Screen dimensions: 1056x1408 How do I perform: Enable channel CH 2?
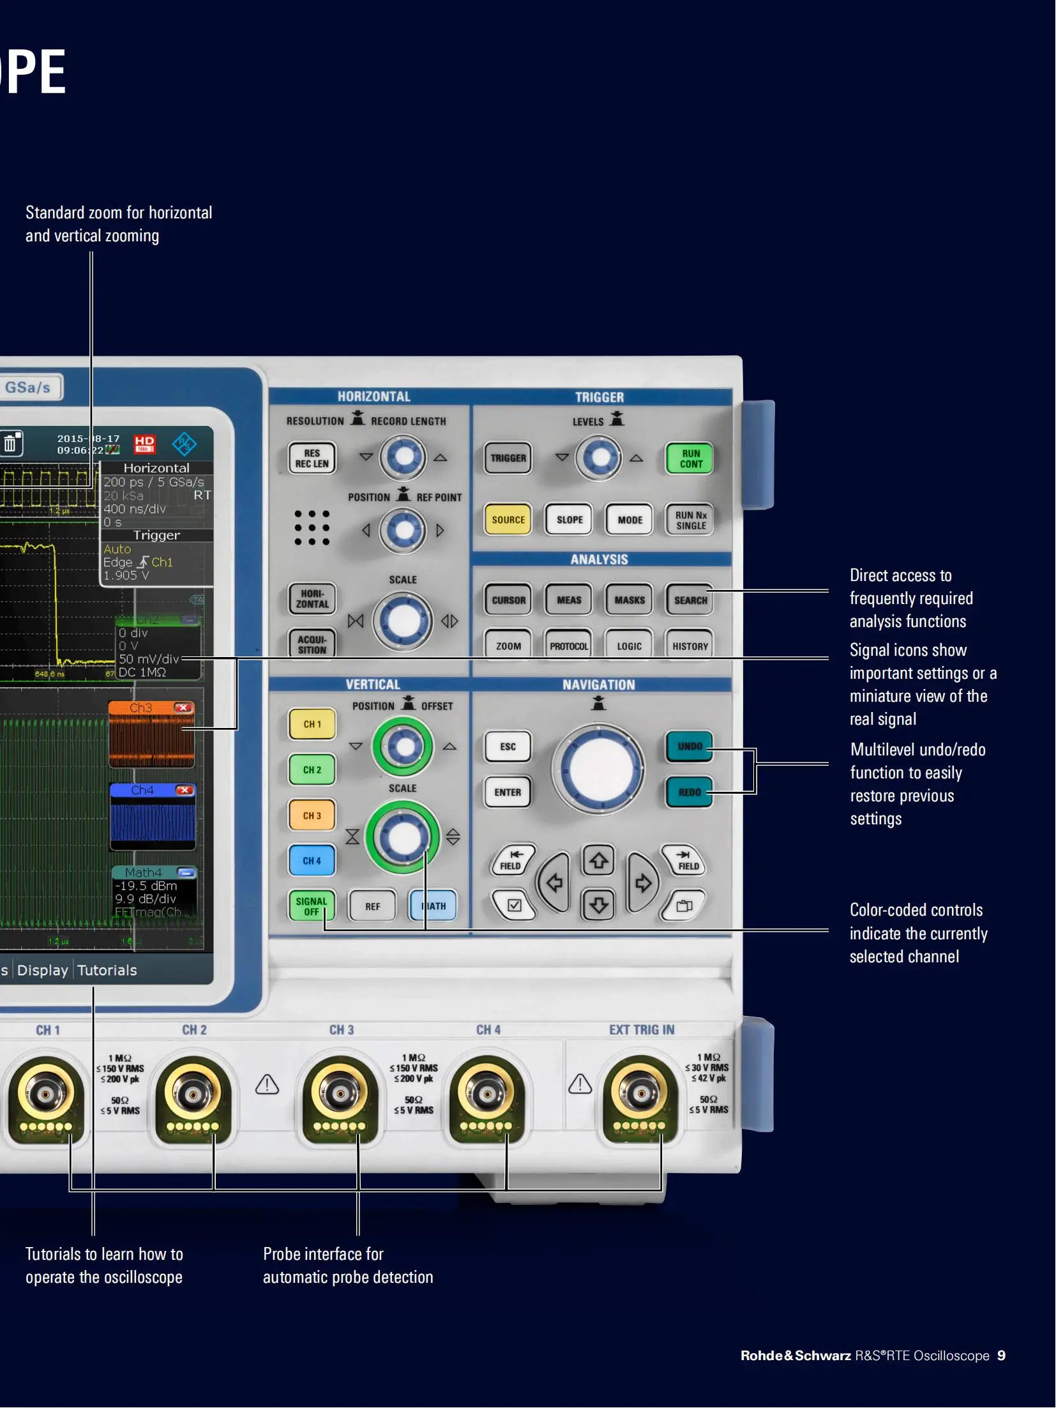click(311, 771)
